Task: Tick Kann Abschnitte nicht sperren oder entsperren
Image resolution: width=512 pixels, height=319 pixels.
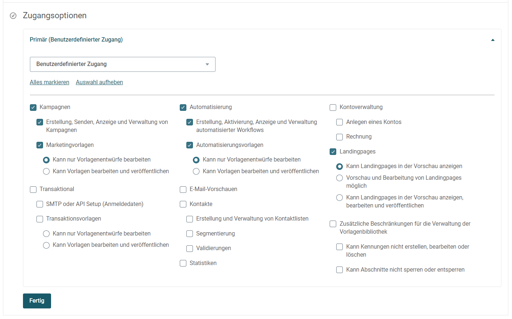Action: (340, 270)
